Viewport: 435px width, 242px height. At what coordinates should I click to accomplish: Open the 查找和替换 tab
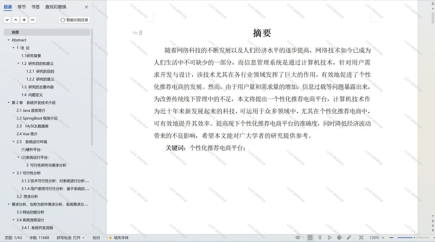point(56,7)
